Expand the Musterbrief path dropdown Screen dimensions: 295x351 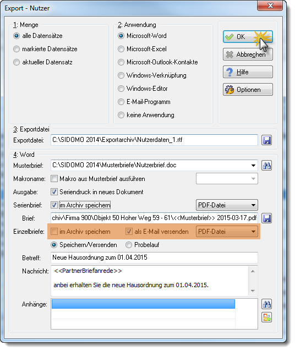pos(253,166)
